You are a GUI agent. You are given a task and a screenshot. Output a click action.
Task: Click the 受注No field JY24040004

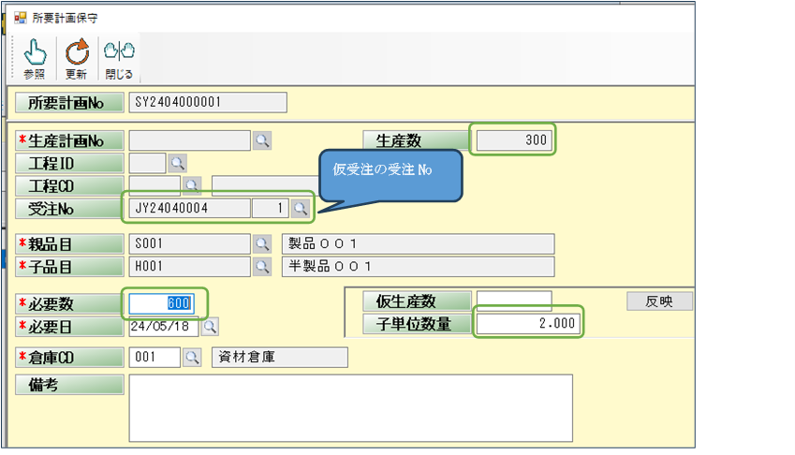click(x=189, y=208)
